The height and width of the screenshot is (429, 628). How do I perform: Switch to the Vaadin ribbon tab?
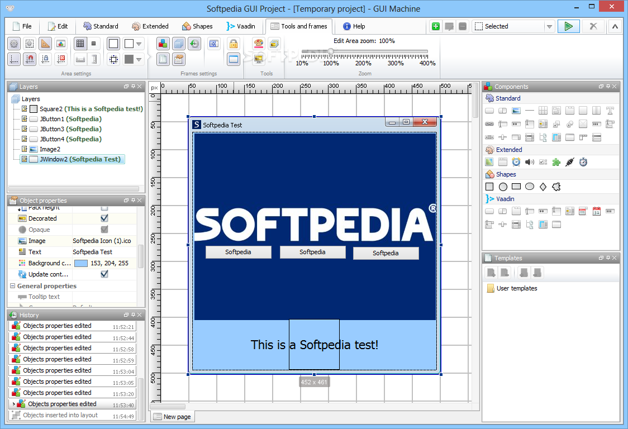point(241,26)
